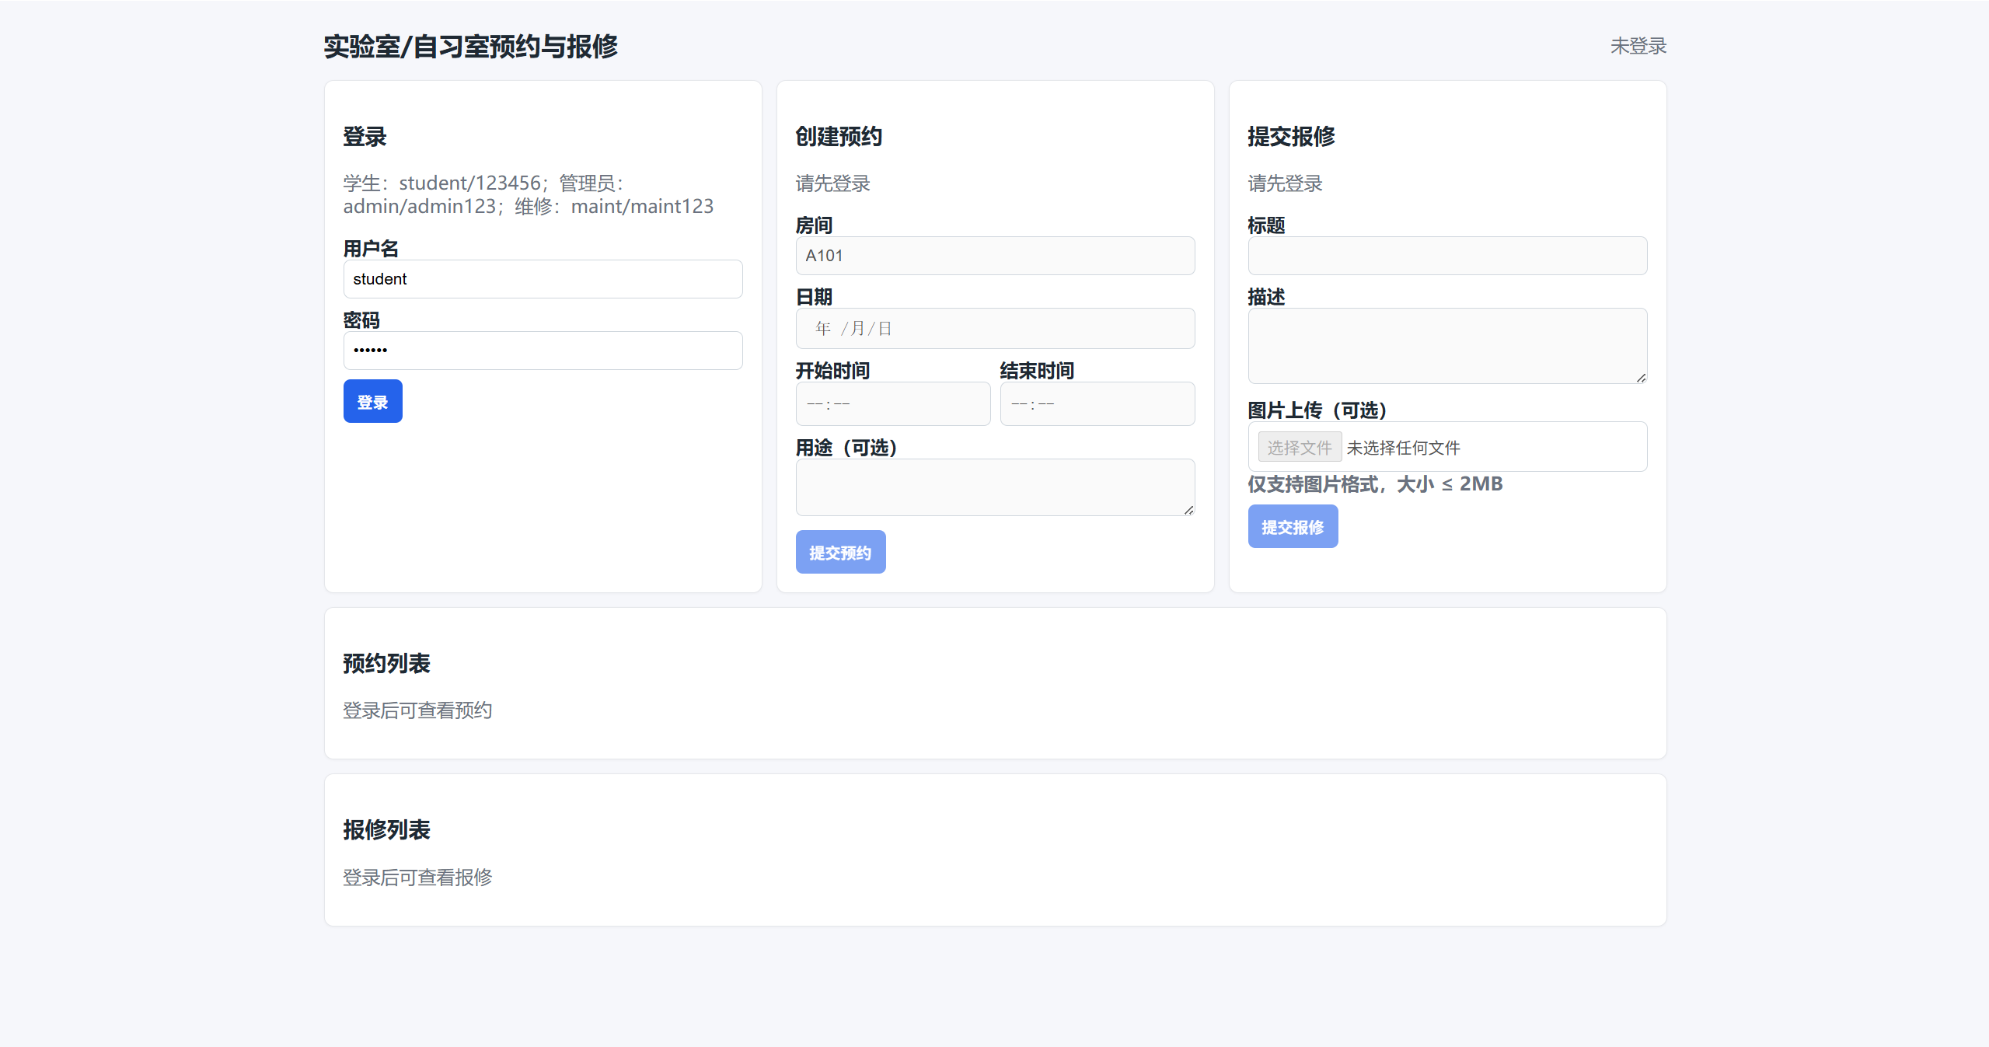Screen dimensions: 1989x1047
Task: Click the 描述 description text area
Action: click(1446, 345)
